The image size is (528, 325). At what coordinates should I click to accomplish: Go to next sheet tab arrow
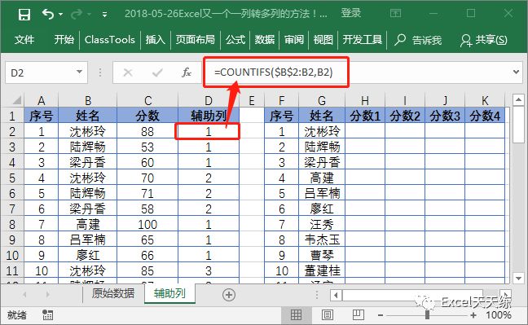pyautogui.click(x=47, y=295)
